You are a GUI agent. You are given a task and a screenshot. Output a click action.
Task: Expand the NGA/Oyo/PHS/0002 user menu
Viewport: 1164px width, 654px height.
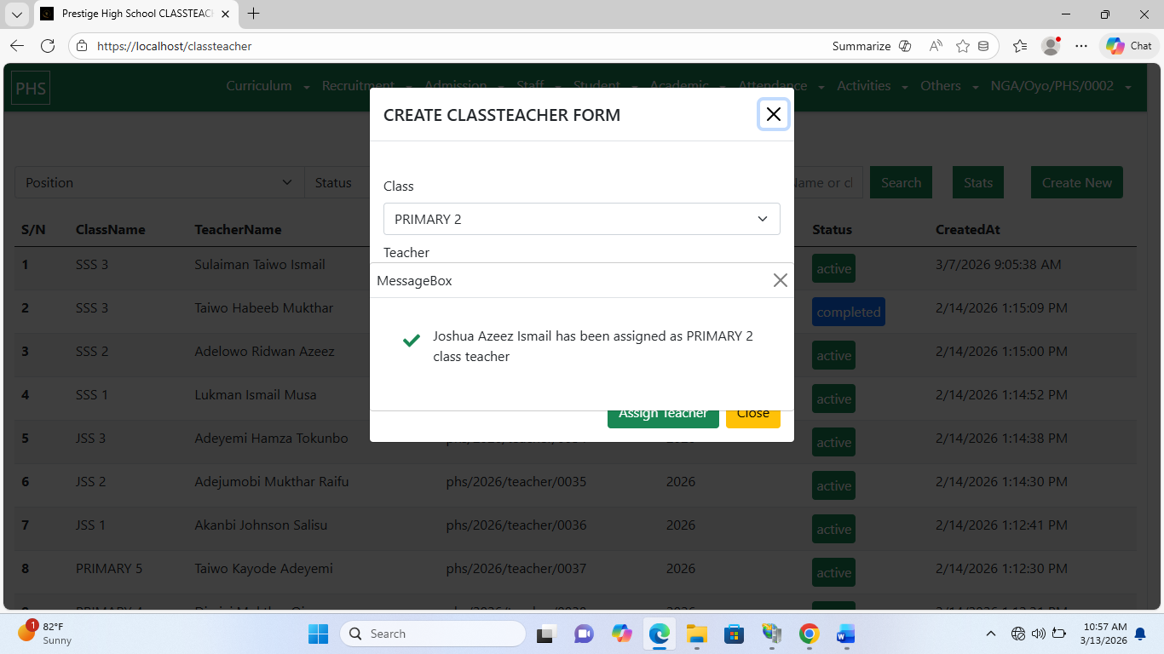pos(1060,86)
